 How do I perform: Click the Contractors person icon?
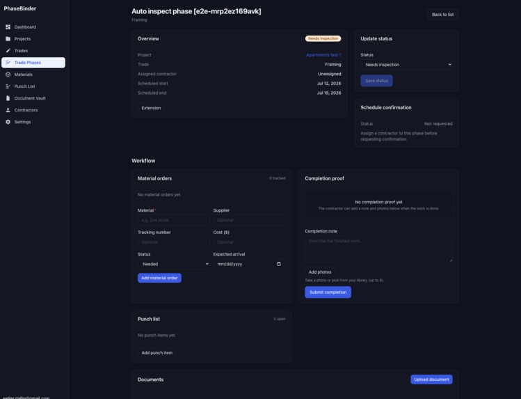tap(8, 110)
